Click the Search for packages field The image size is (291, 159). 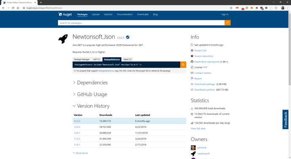tap(141, 23)
